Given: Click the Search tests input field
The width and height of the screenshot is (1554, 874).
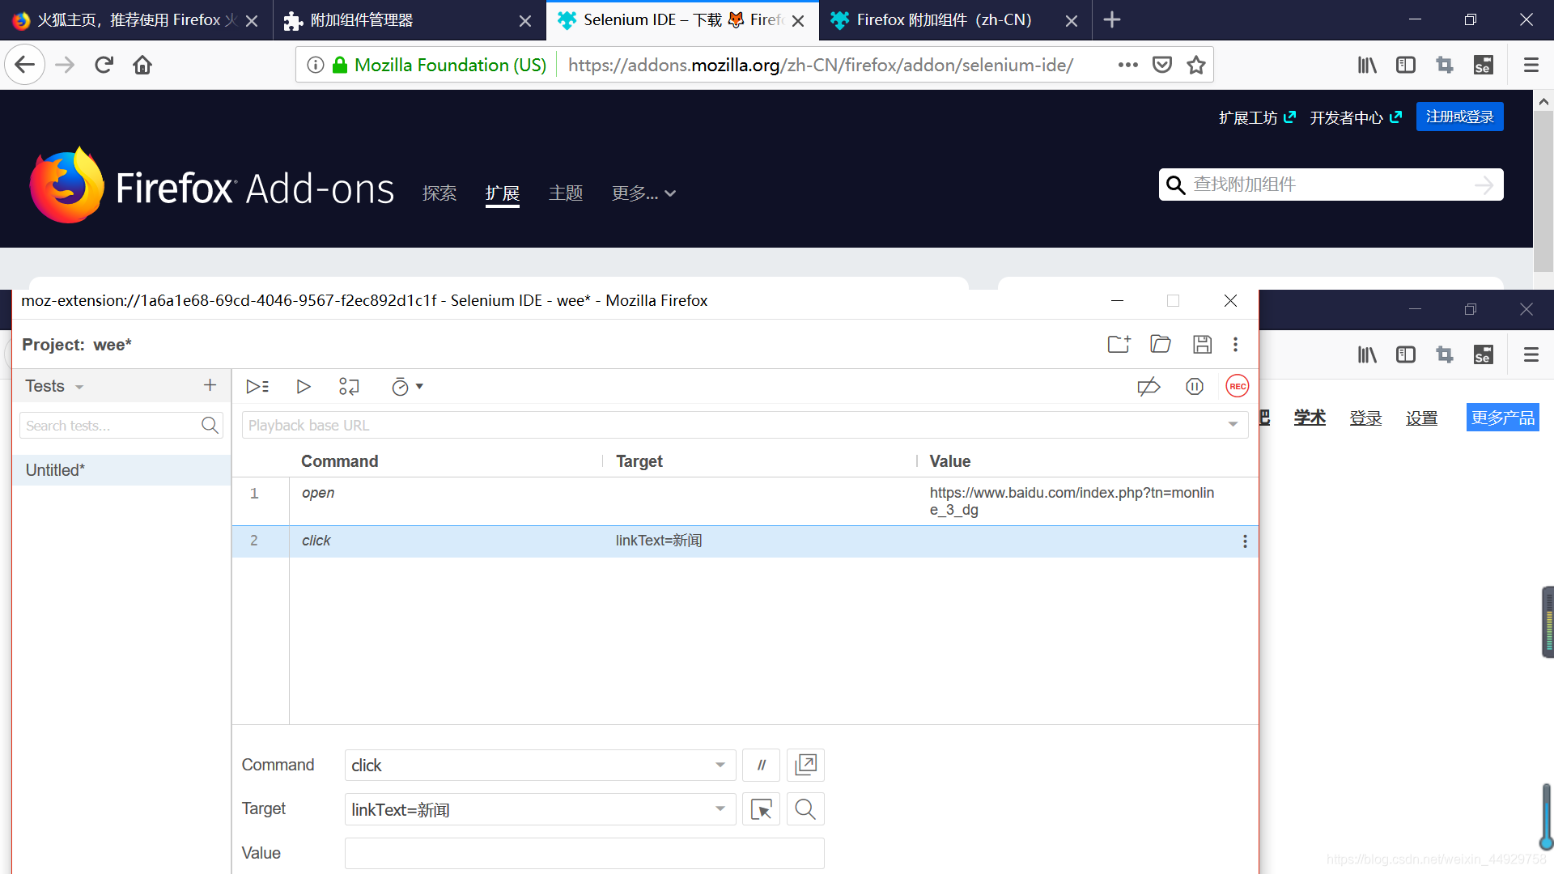Looking at the screenshot, I should (121, 426).
